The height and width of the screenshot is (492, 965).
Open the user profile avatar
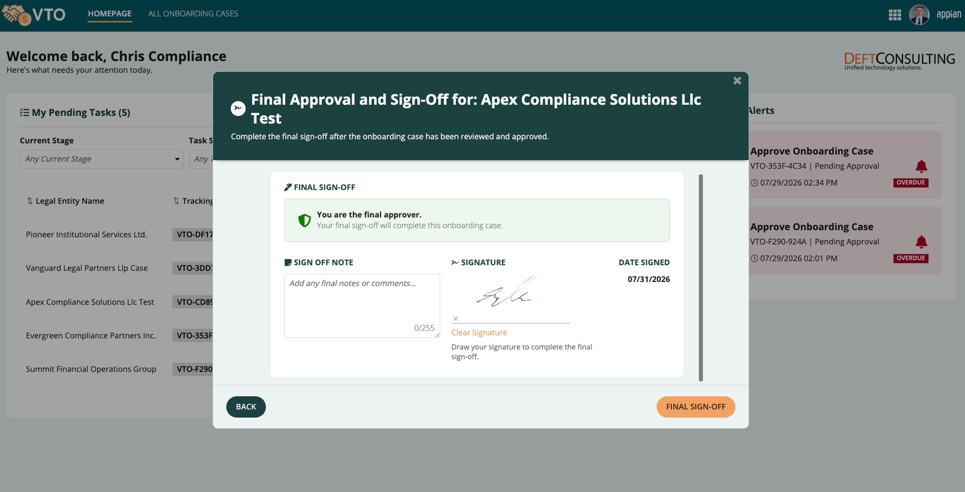tap(919, 15)
